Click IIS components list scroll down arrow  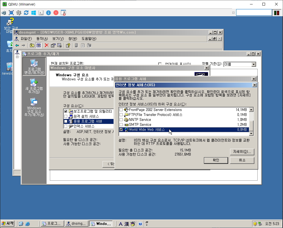(251, 134)
